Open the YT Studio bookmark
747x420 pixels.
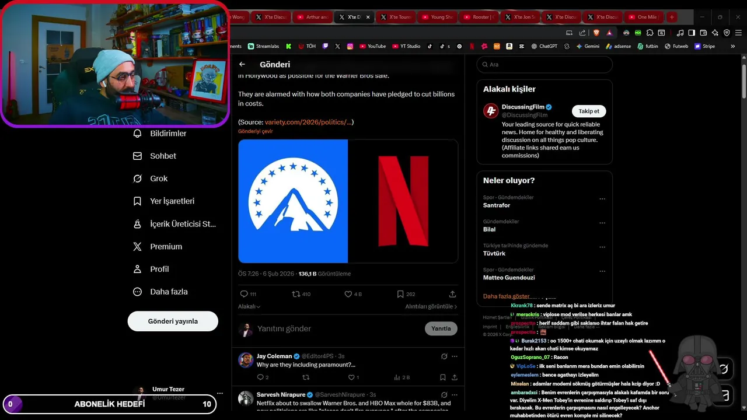pos(406,46)
